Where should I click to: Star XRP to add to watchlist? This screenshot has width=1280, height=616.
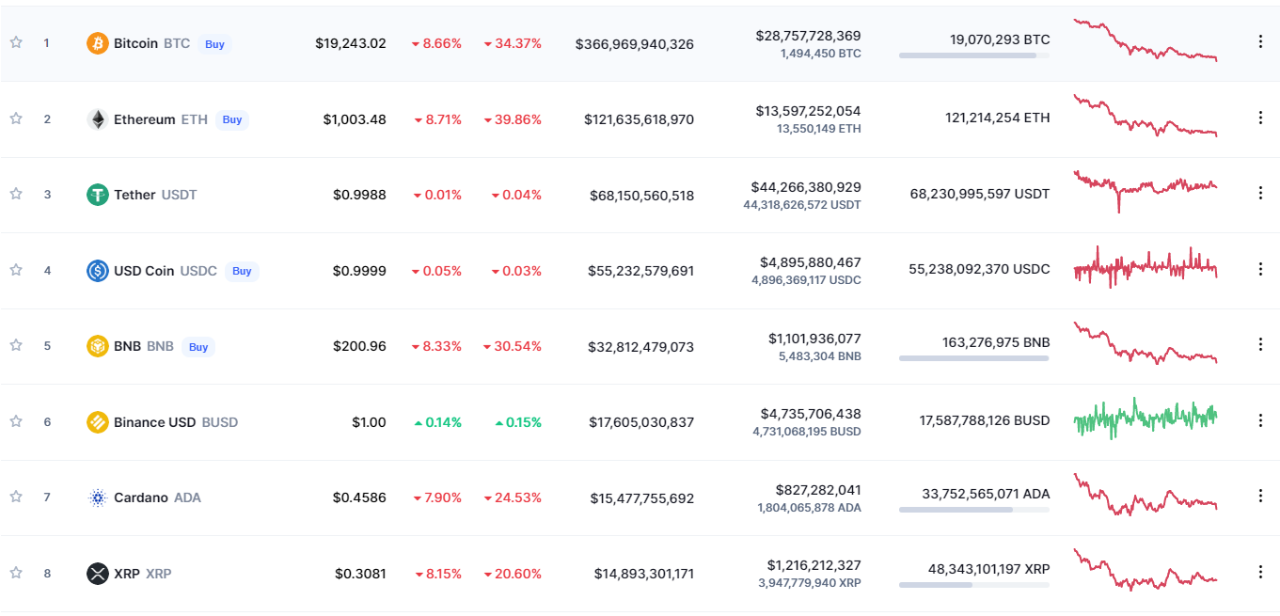[x=16, y=573]
